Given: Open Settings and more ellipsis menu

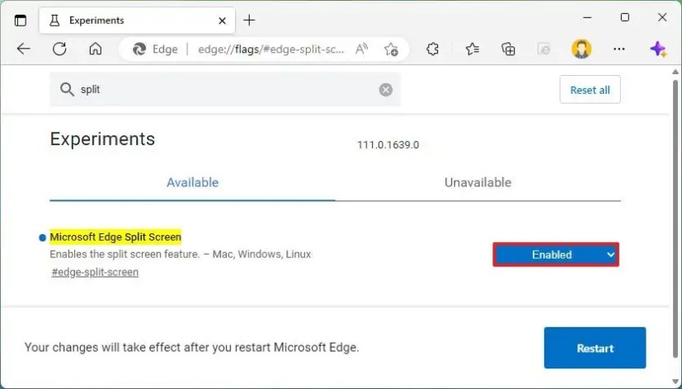Looking at the screenshot, I should click(619, 49).
